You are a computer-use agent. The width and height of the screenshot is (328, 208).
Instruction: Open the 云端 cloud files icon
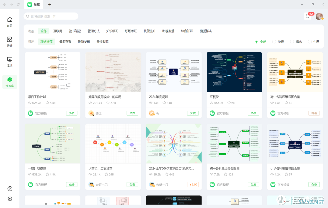(x=10, y=39)
